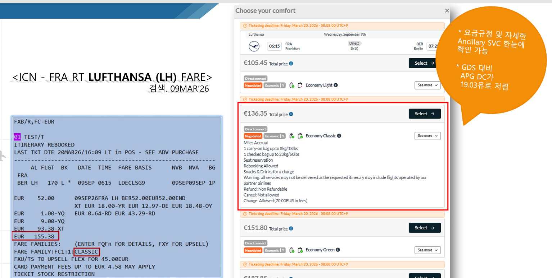Click info icon next to €105.45 Total price
552x278 pixels.
tap(291, 64)
